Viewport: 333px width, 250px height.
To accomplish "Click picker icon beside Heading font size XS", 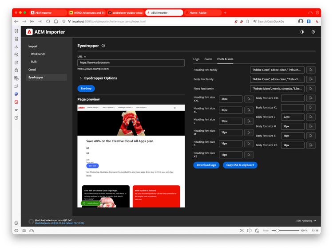I will (249, 155).
